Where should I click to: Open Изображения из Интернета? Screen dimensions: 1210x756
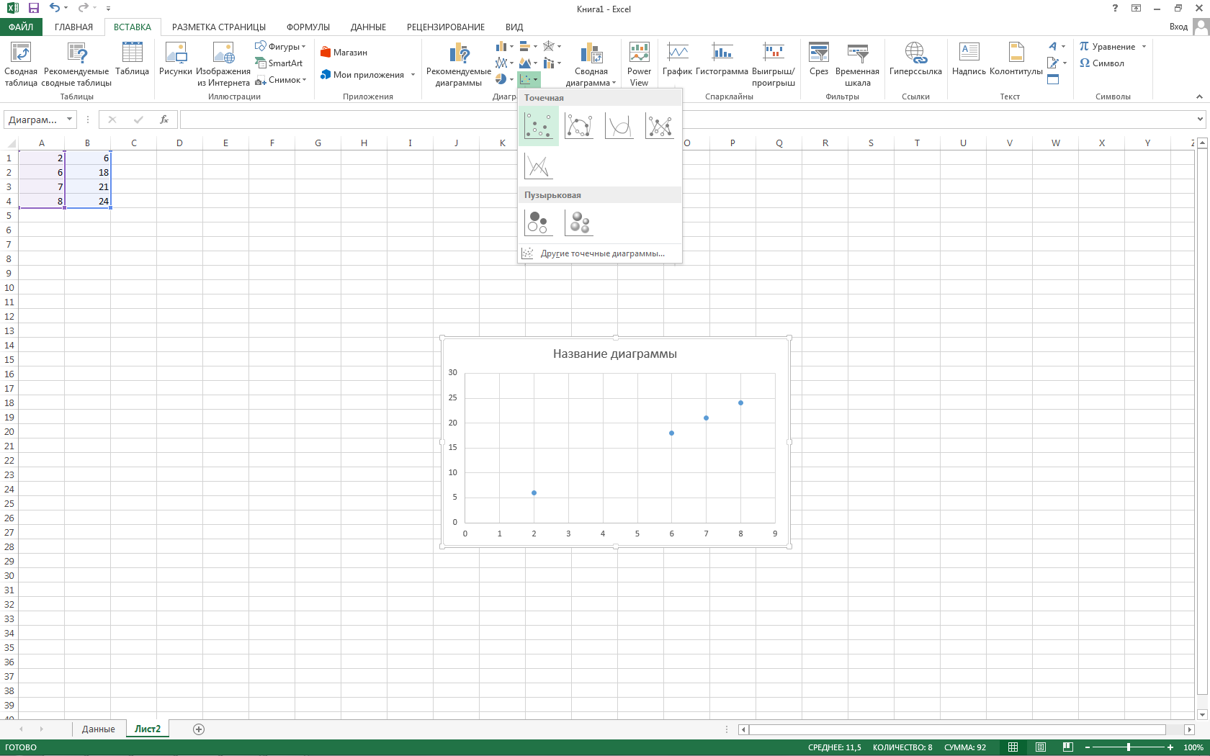tap(223, 64)
